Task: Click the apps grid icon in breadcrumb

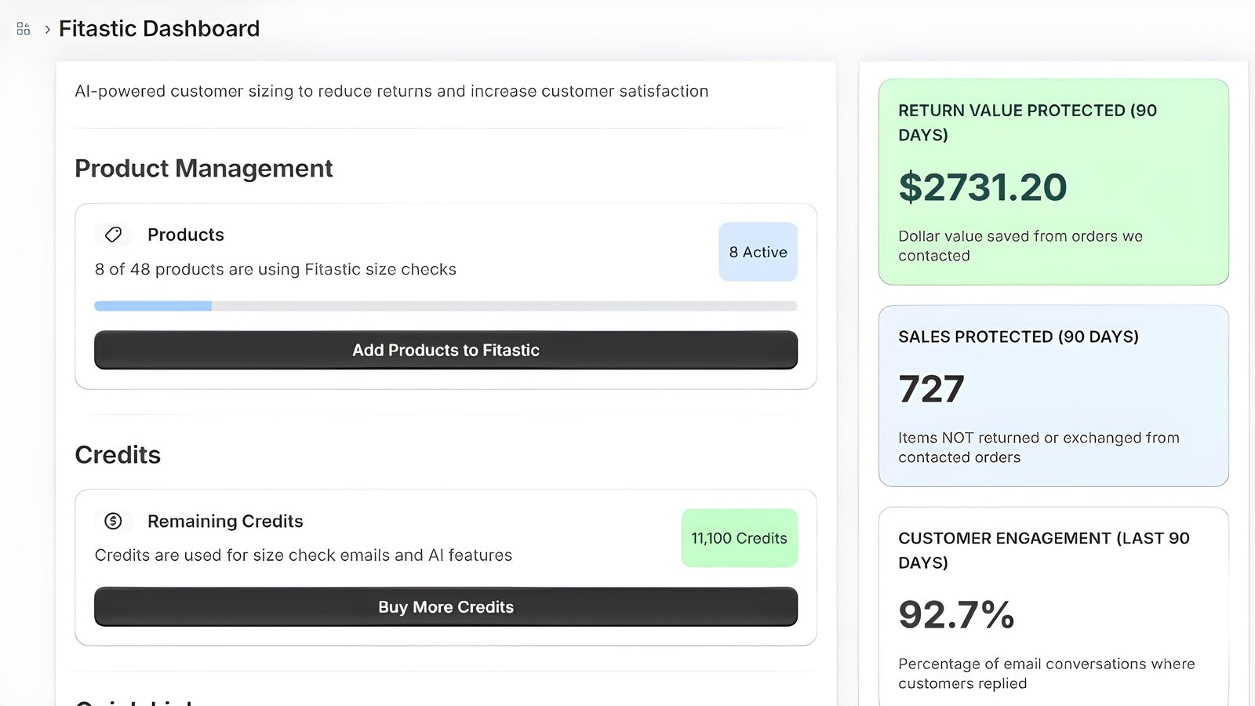Action: click(24, 29)
